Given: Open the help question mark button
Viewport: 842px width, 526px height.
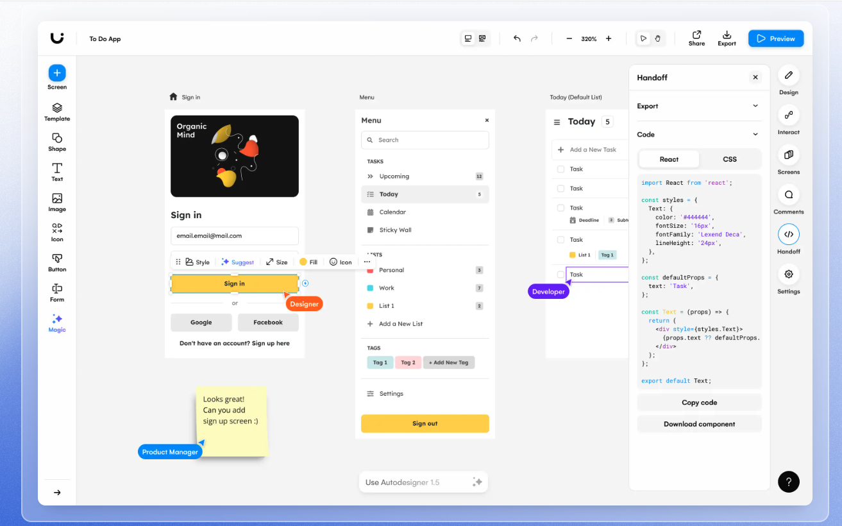Looking at the screenshot, I should pyautogui.click(x=789, y=482).
